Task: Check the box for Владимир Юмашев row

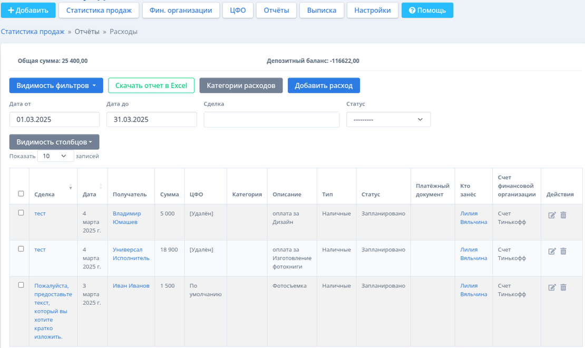Action: [x=21, y=213]
